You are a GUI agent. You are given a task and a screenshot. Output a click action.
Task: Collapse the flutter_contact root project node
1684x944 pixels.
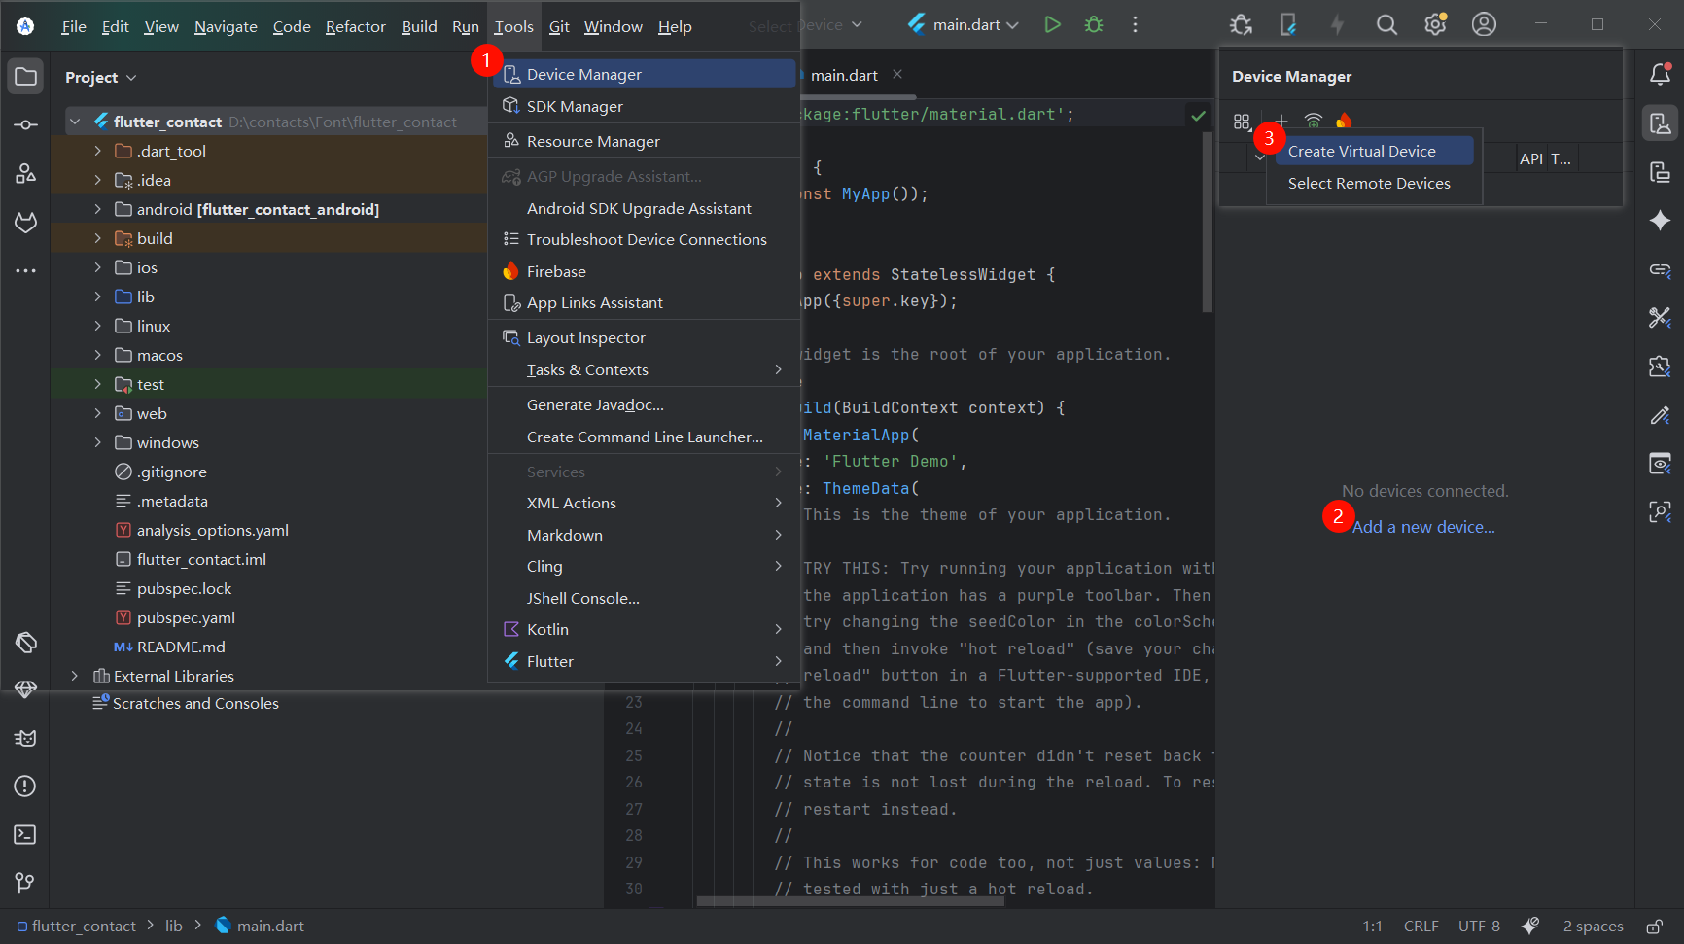pyautogui.click(x=75, y=122)
